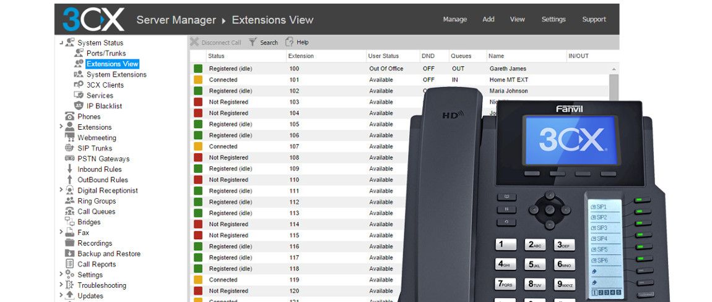Image resolution: width=712 pixels, height=302 pixels.
Task: Expand the Fax tree node
Action: click(x=61, y=232)
